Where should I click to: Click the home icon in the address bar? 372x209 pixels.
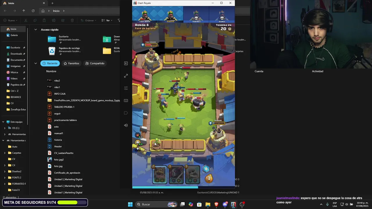point(43,11)
